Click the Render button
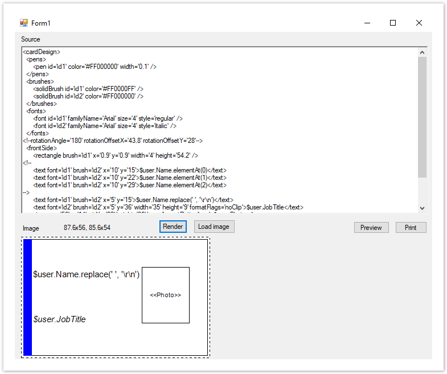 tap(173, 227)
